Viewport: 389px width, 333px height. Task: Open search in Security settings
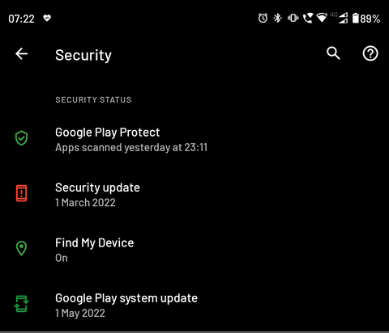[x=333, y=53]
